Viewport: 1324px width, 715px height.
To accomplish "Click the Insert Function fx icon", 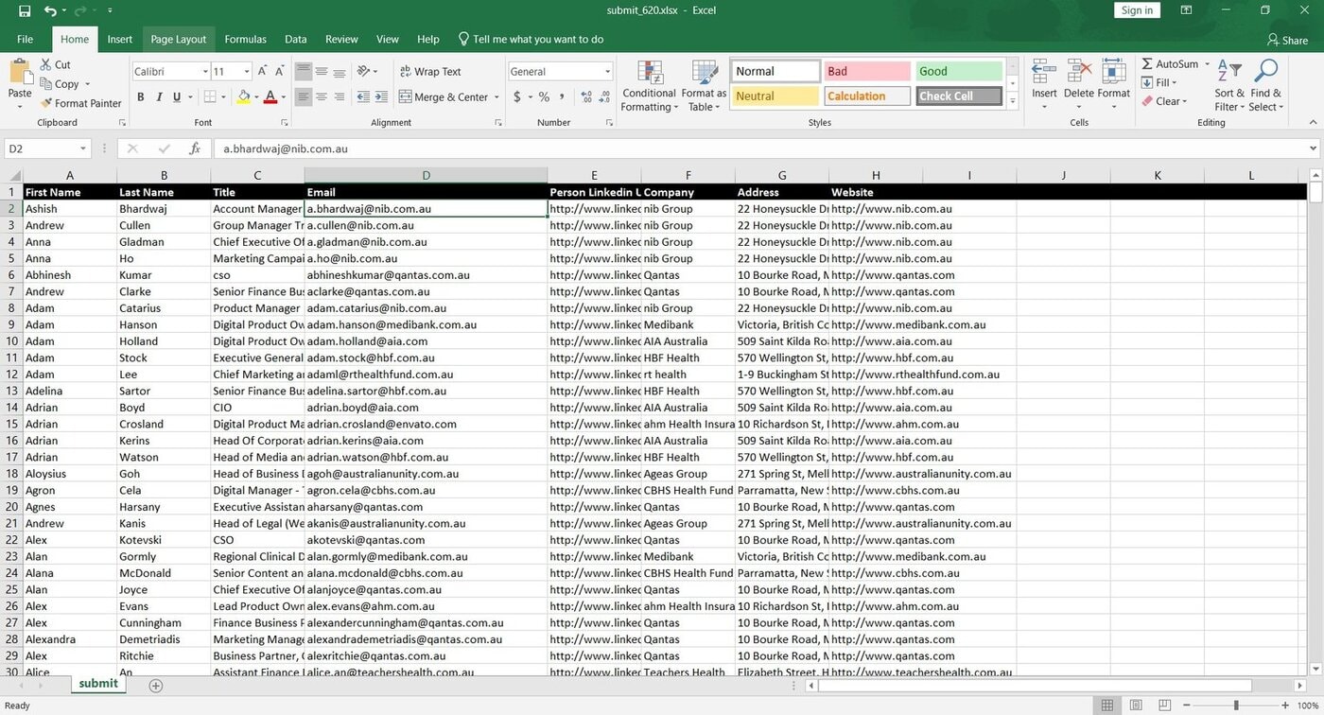I will pyautogui.click(x=195, y=148).
